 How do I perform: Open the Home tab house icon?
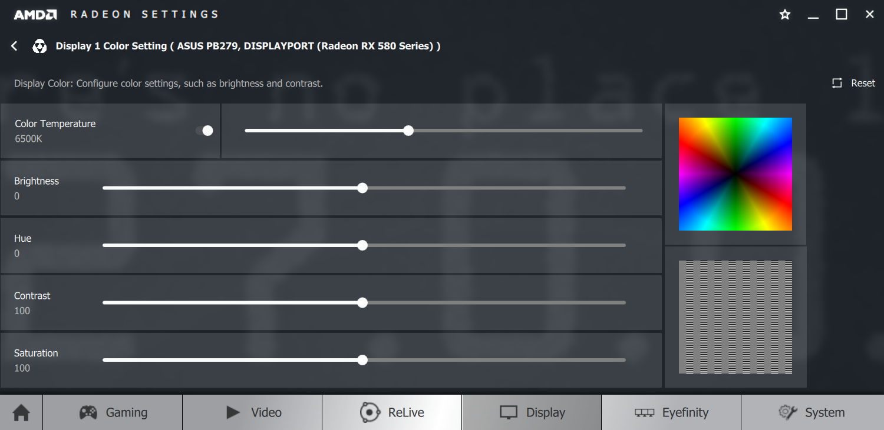[x=21, y=413]
